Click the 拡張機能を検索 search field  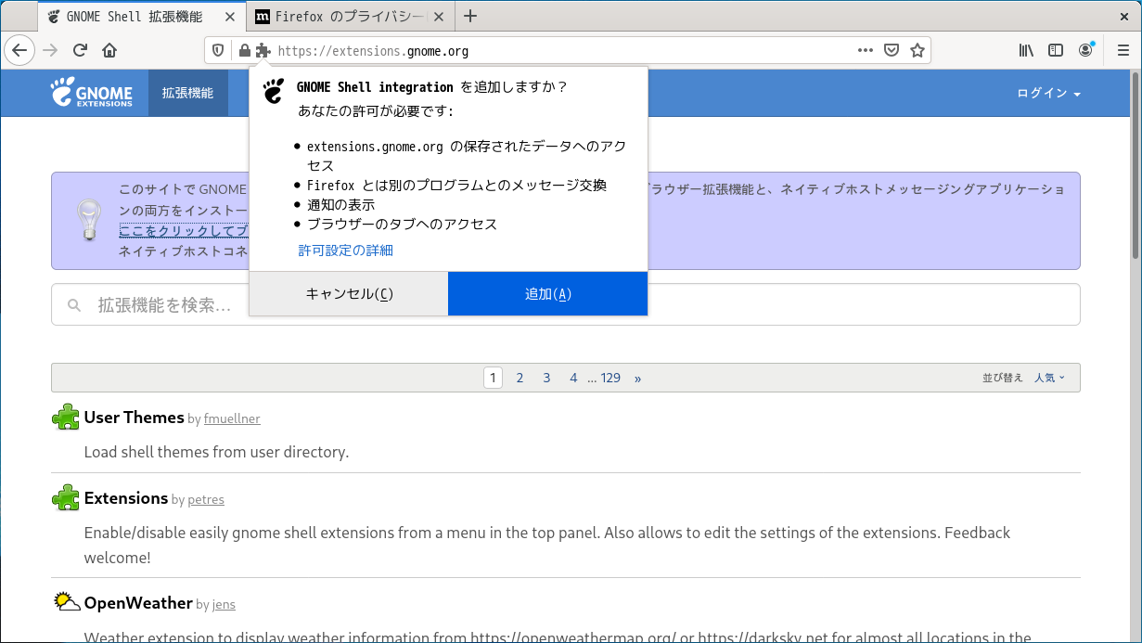pos(566,304)
